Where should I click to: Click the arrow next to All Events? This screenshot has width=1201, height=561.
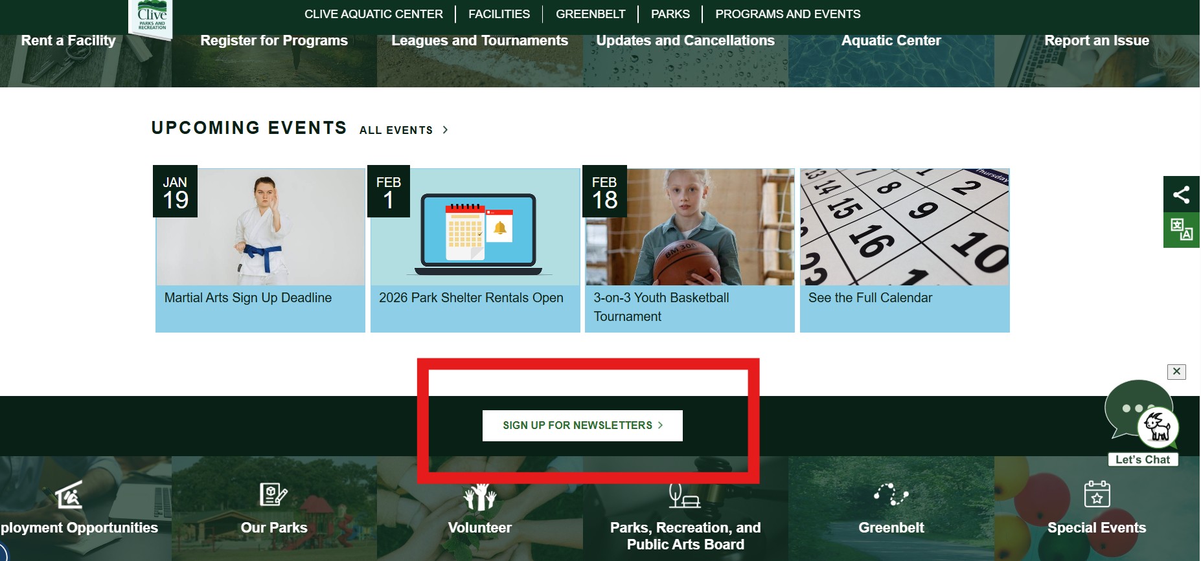click(x=445, y=130)
